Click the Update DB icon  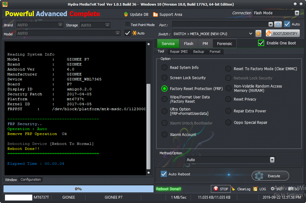click(x=126, y=14)
